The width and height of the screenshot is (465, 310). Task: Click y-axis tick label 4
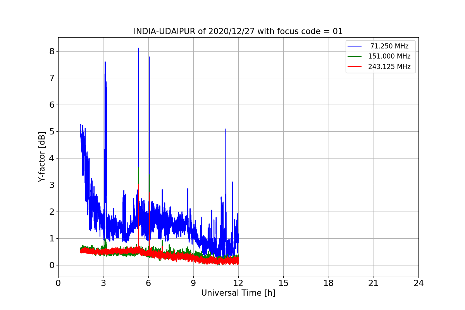(52, 158)
